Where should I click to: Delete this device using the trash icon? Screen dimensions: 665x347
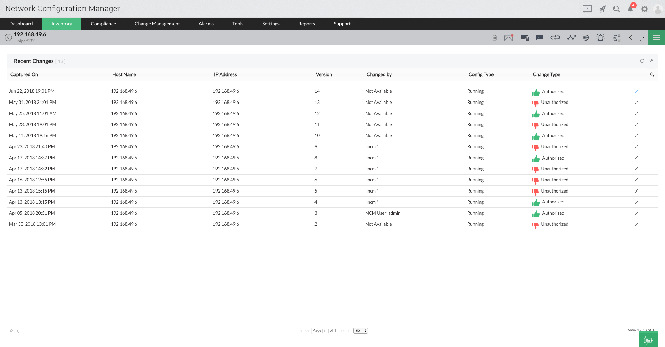coord(494,37)
